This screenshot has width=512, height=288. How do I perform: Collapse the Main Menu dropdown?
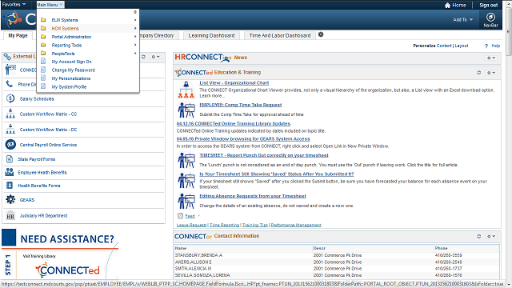tap(50, 5)
